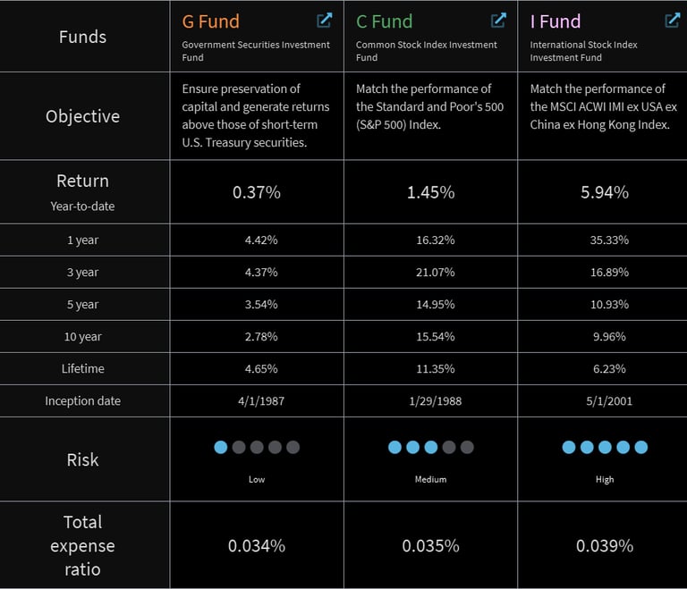Select the G Fund year-to-date return 0.37%
687x589 pixels.
coord(257,192)
